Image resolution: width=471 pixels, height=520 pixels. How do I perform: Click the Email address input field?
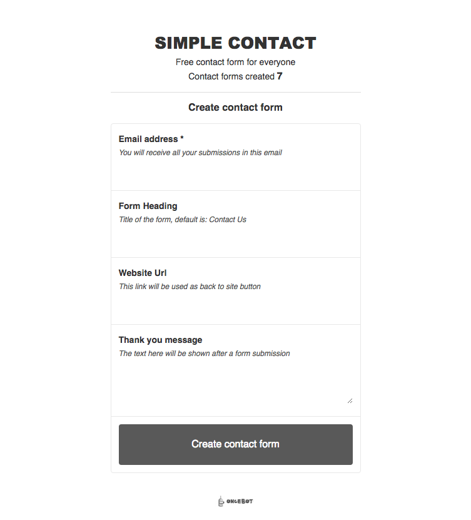235,172
